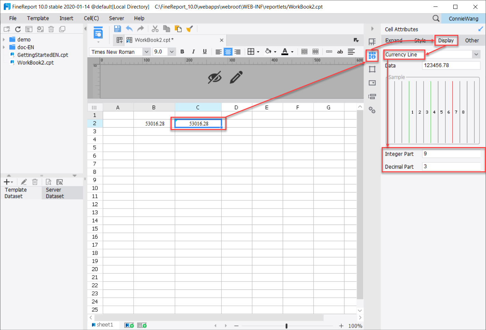Click the Decimal Part input field
Screen dimensions: 486x330
coord(452,167)
